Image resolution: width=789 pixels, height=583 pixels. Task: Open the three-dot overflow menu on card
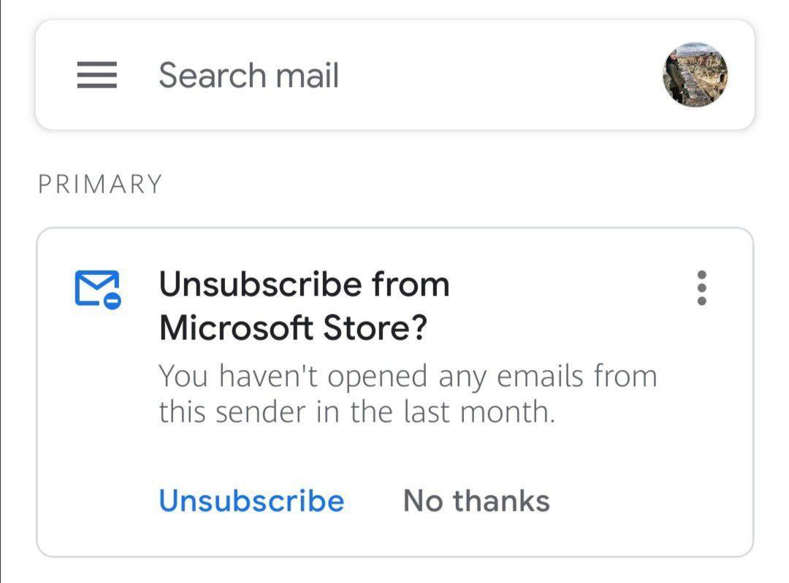701,288
